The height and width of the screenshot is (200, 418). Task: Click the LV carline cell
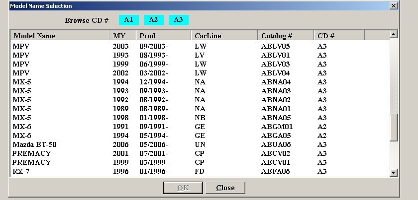pyautogui.click(x=200, y=55)
